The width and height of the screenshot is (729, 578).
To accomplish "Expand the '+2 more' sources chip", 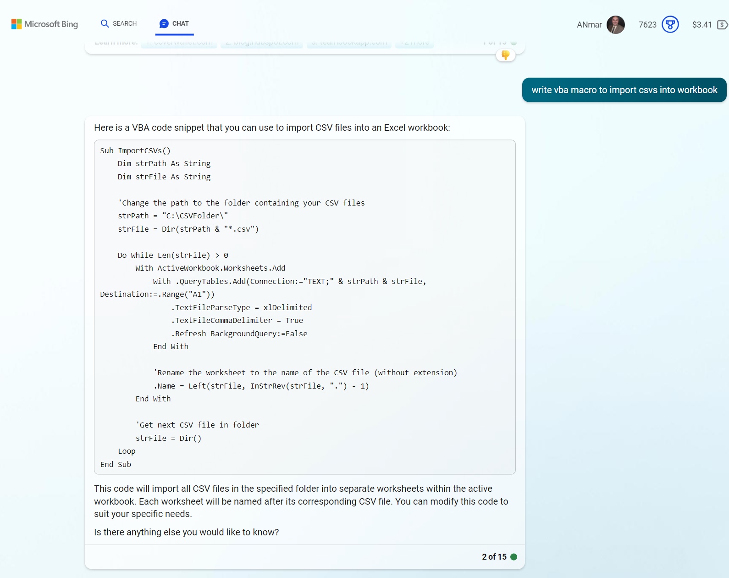I will [414, 44].
